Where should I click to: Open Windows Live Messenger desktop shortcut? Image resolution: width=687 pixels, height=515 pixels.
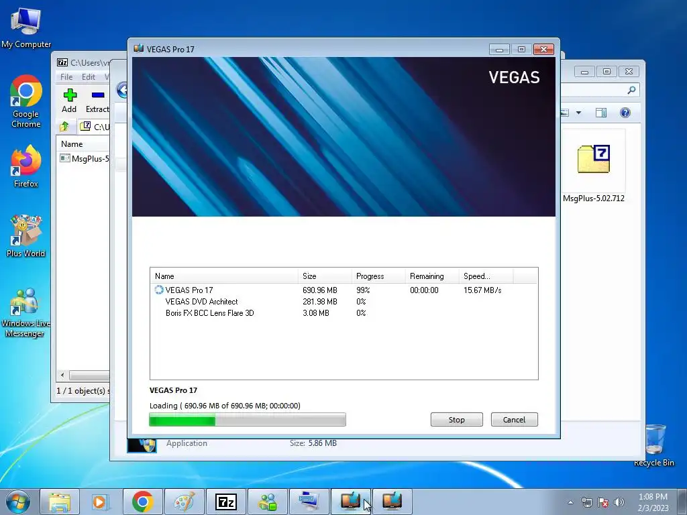(25, 312)
